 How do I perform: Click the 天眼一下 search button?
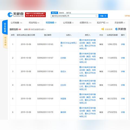[103, 16]
